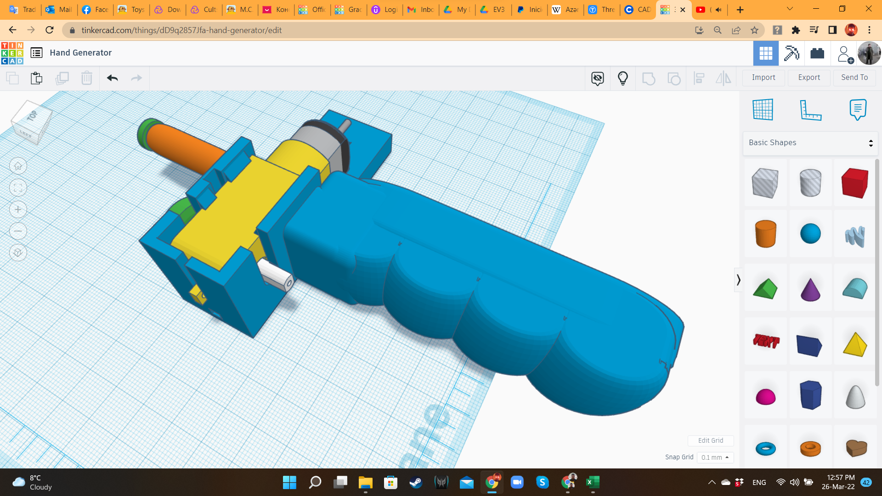Image resolution: width=882 pixels, height=496 pixels.
Task: Click TOP on the view cube
Action: [32, 116]
